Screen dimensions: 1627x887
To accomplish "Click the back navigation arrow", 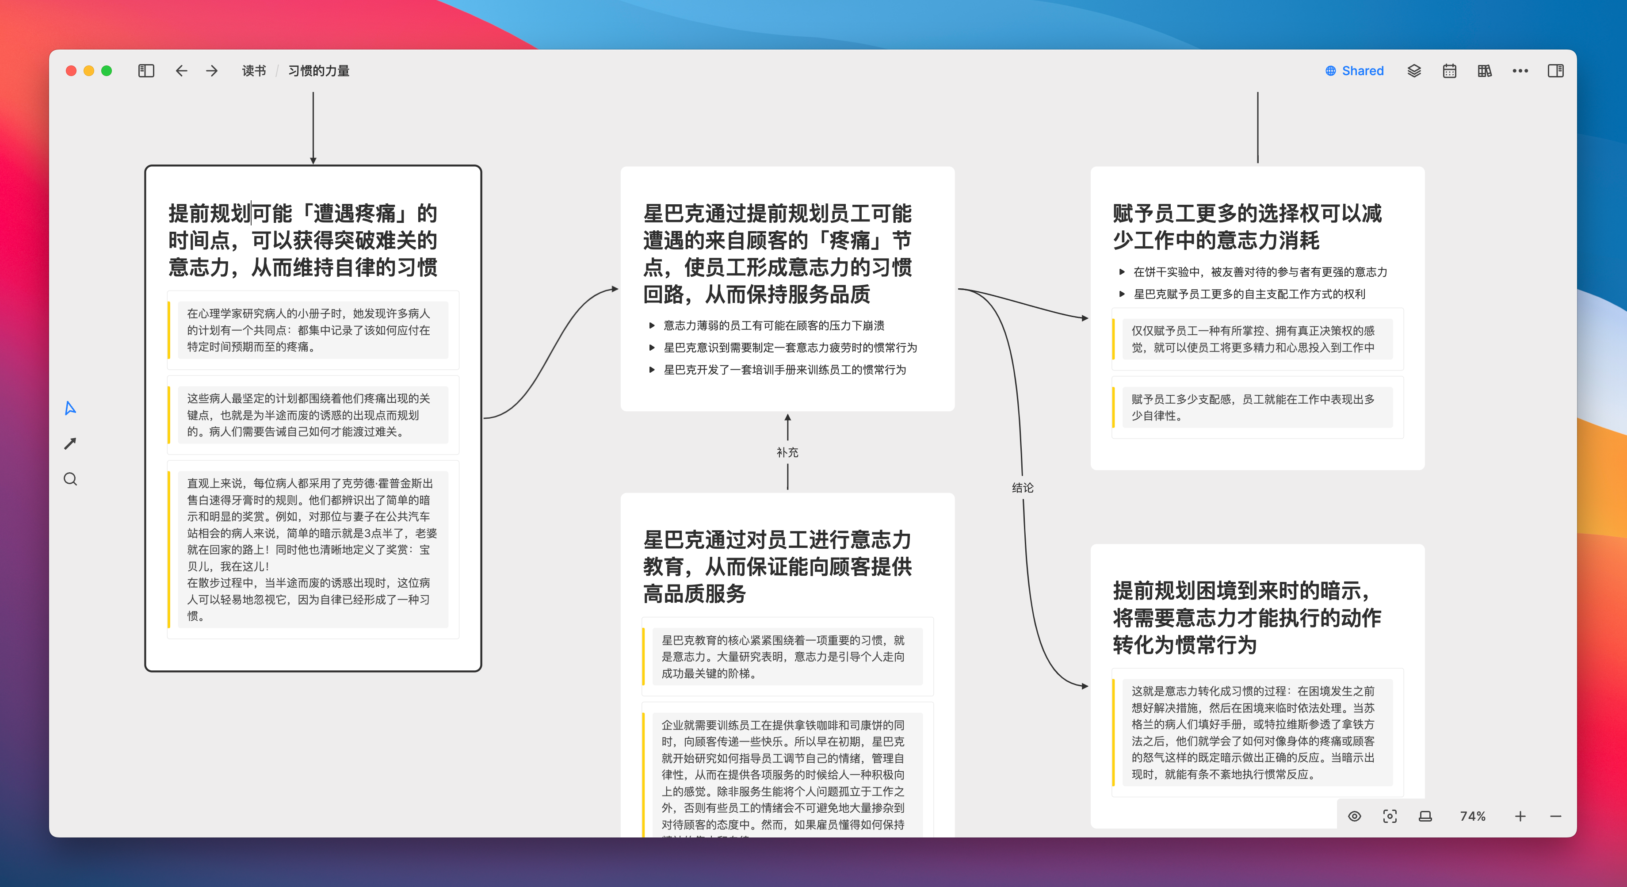I will [x=181, y=71].
